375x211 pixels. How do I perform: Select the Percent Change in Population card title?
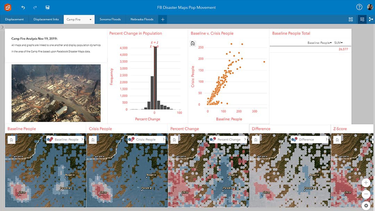point(136,33)
